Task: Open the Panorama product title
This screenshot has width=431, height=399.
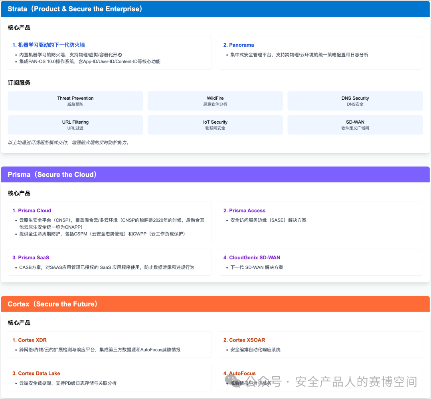Action: coord(239,45)
